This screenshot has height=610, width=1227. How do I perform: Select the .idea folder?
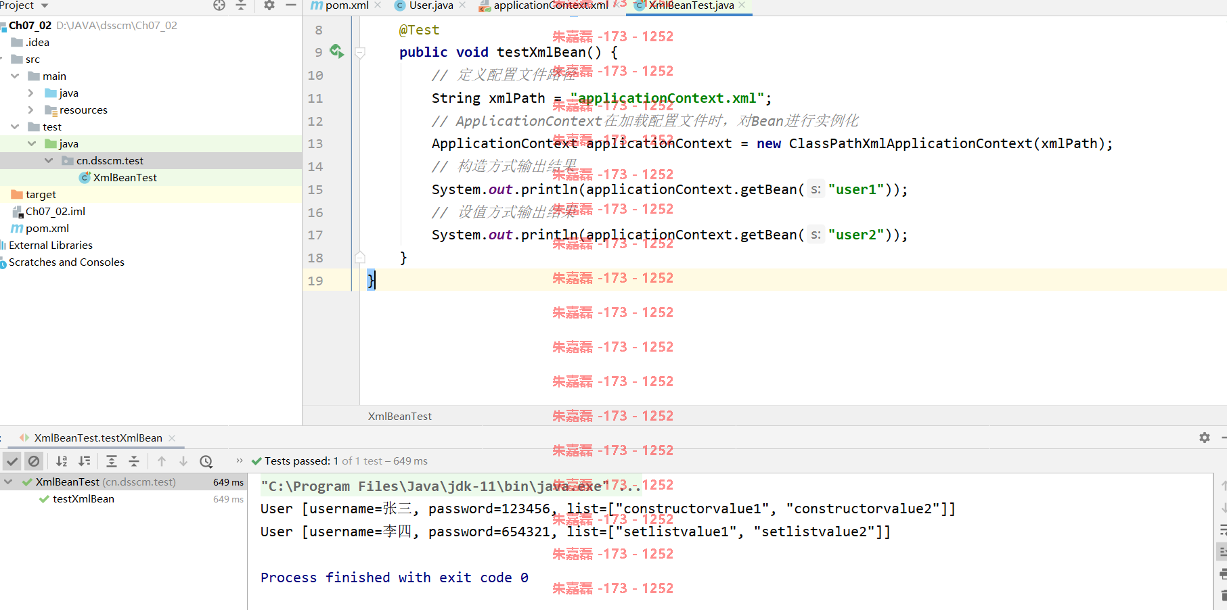(x=37, y=42)
